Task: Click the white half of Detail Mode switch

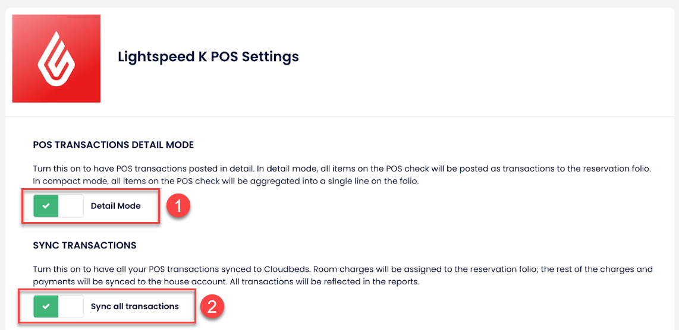Action: coord(71,206)
